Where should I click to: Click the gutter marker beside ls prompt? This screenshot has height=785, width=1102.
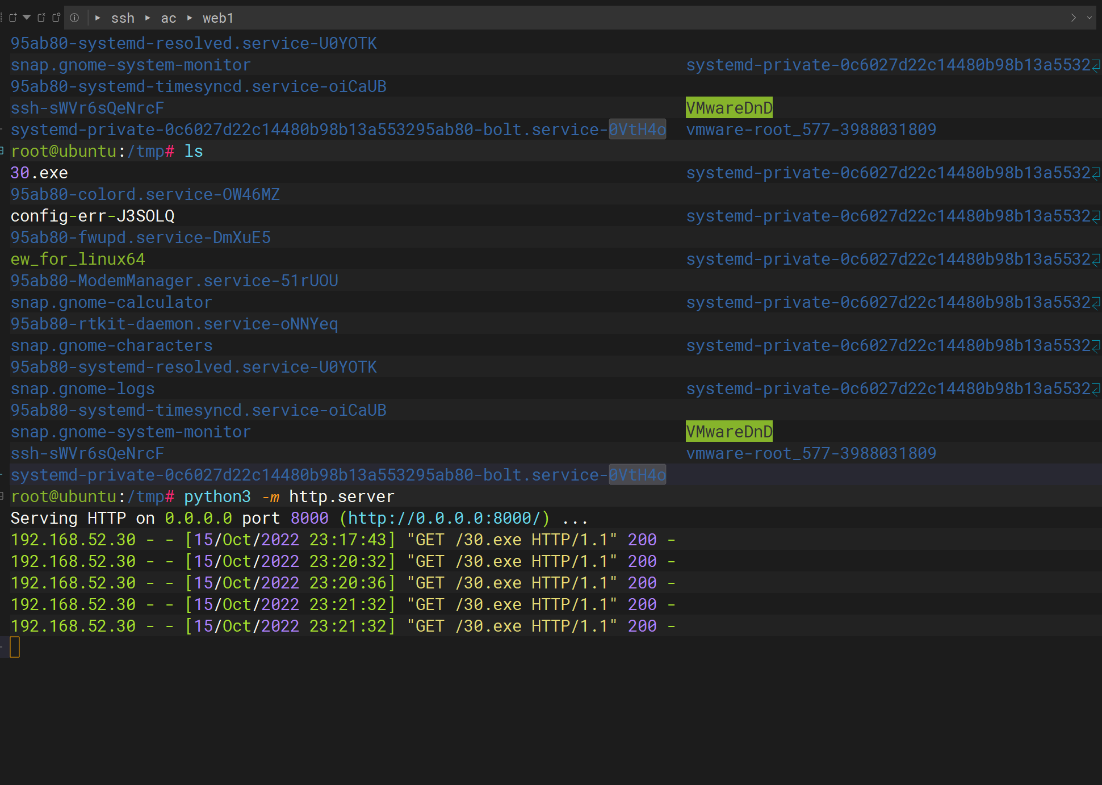[2, 151]
